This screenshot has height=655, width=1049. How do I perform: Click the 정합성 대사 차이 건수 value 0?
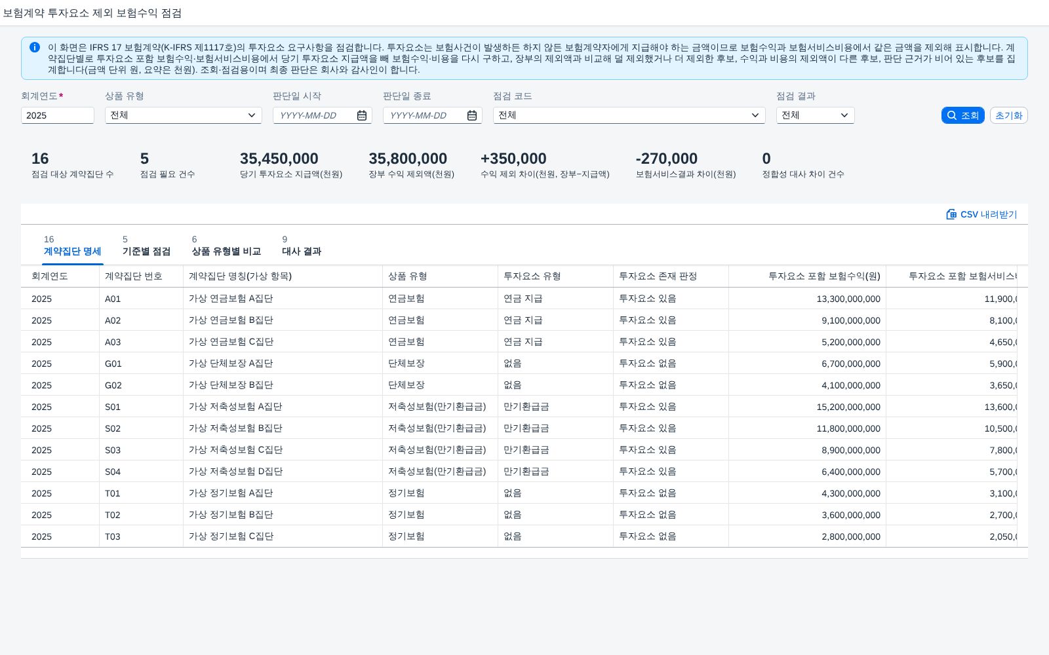[x=766, y=159]
